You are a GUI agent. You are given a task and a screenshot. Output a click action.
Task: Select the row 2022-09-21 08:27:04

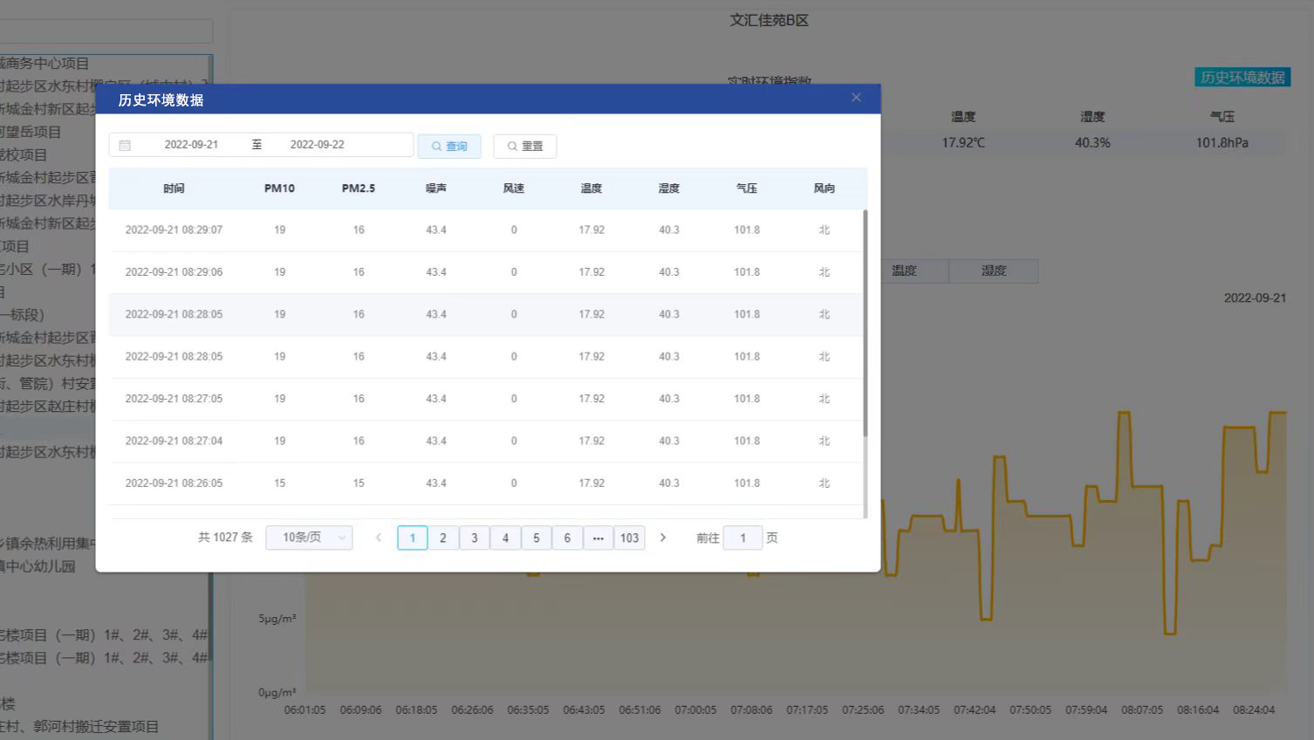coord(485,441)
